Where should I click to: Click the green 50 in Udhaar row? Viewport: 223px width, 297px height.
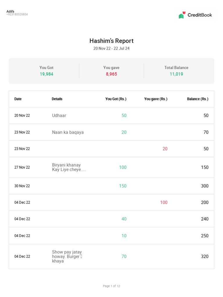[124, 115]
